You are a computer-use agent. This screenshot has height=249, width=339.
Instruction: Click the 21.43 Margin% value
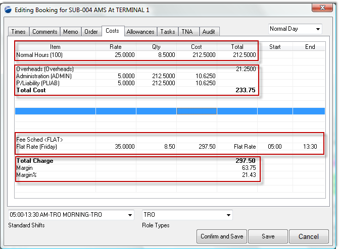coord(249,175)
